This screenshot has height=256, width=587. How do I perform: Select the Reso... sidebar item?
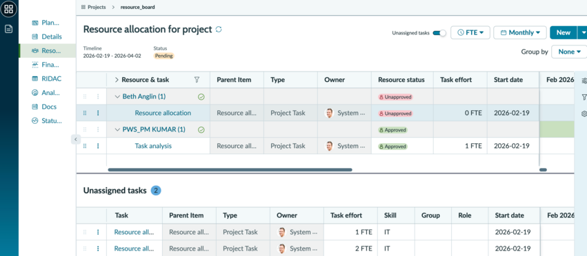[47, 50]
